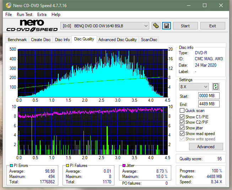Uncheck Show C2/PIF option
The image size is (232, 190).
182,122
